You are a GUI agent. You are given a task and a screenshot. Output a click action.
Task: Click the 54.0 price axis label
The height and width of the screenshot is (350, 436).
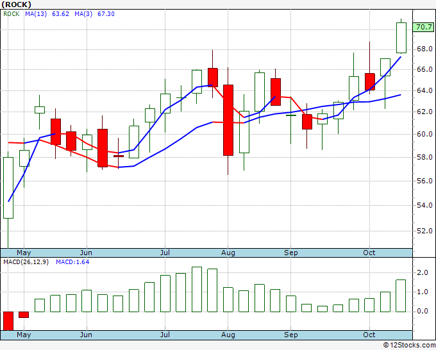424,205
